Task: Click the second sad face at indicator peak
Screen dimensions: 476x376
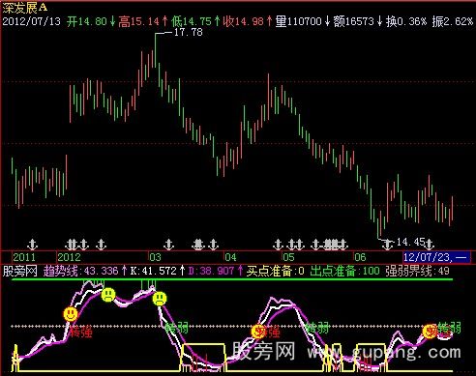Action: 160,299
